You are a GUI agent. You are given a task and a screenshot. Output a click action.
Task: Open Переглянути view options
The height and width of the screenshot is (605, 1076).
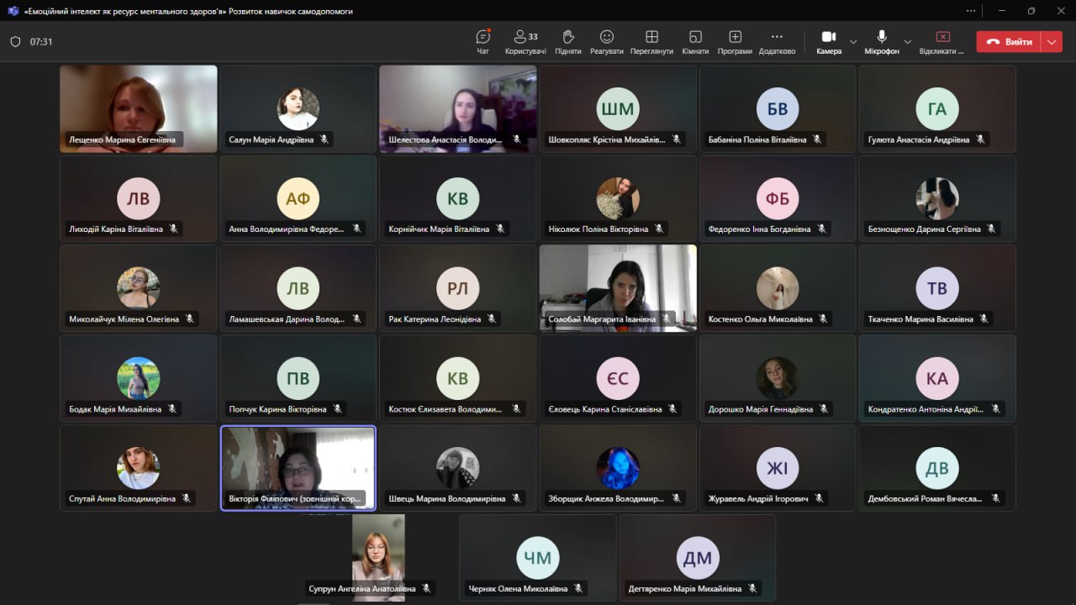click(x=651, y=41)
